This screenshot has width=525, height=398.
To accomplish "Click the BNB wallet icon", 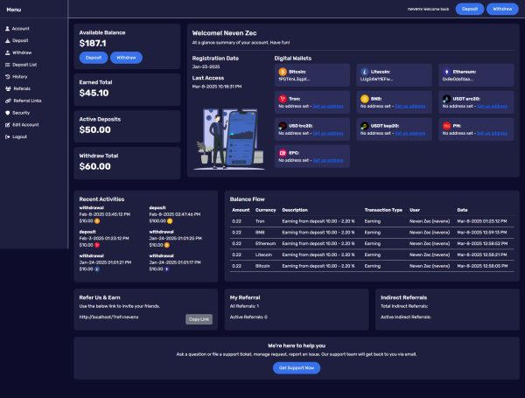I will [x=364, y=99].
